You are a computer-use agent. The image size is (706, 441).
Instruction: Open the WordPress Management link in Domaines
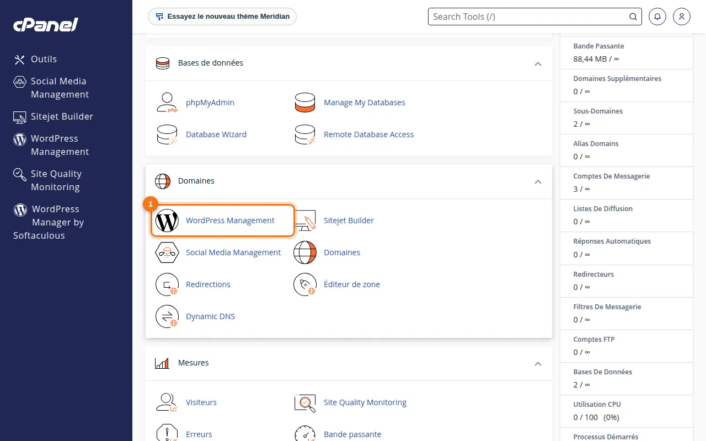coord(230,220)
